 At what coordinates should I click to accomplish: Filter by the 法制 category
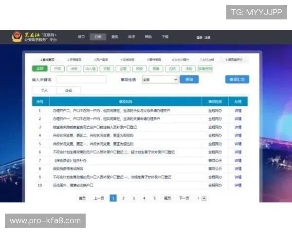[x=189, y=69]
